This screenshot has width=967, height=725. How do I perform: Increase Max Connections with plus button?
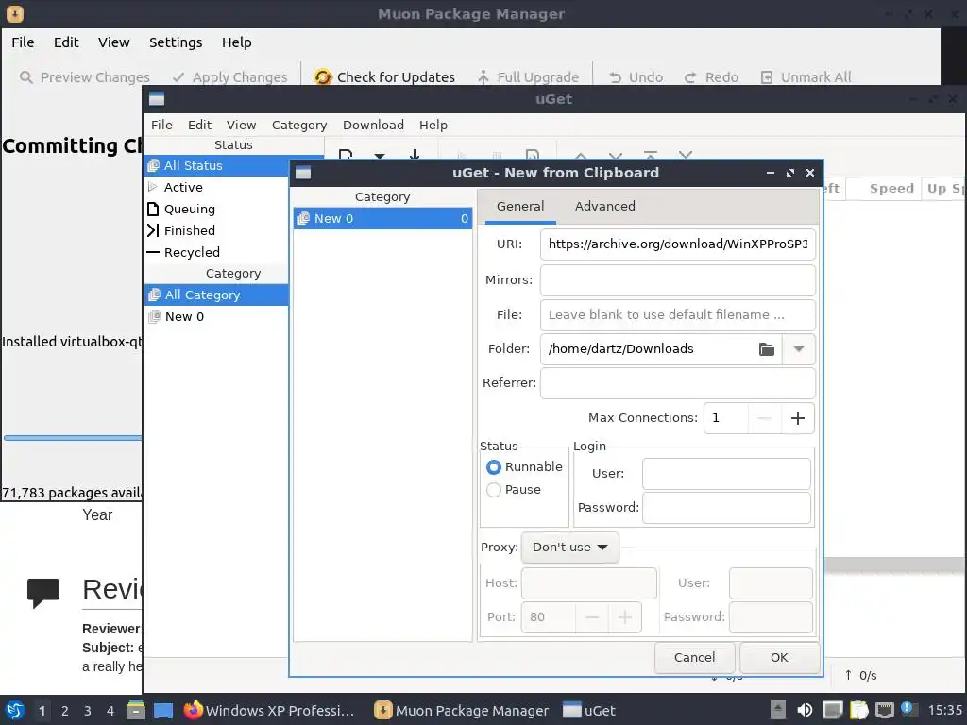coord(797,418)
